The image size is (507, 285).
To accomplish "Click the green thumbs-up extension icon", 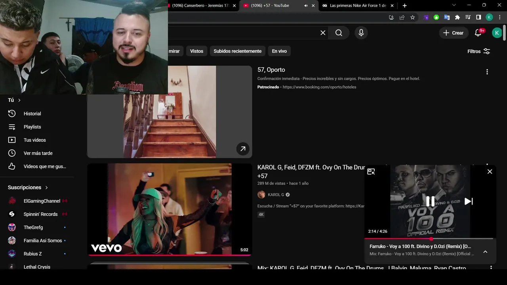I will (436, 17).
